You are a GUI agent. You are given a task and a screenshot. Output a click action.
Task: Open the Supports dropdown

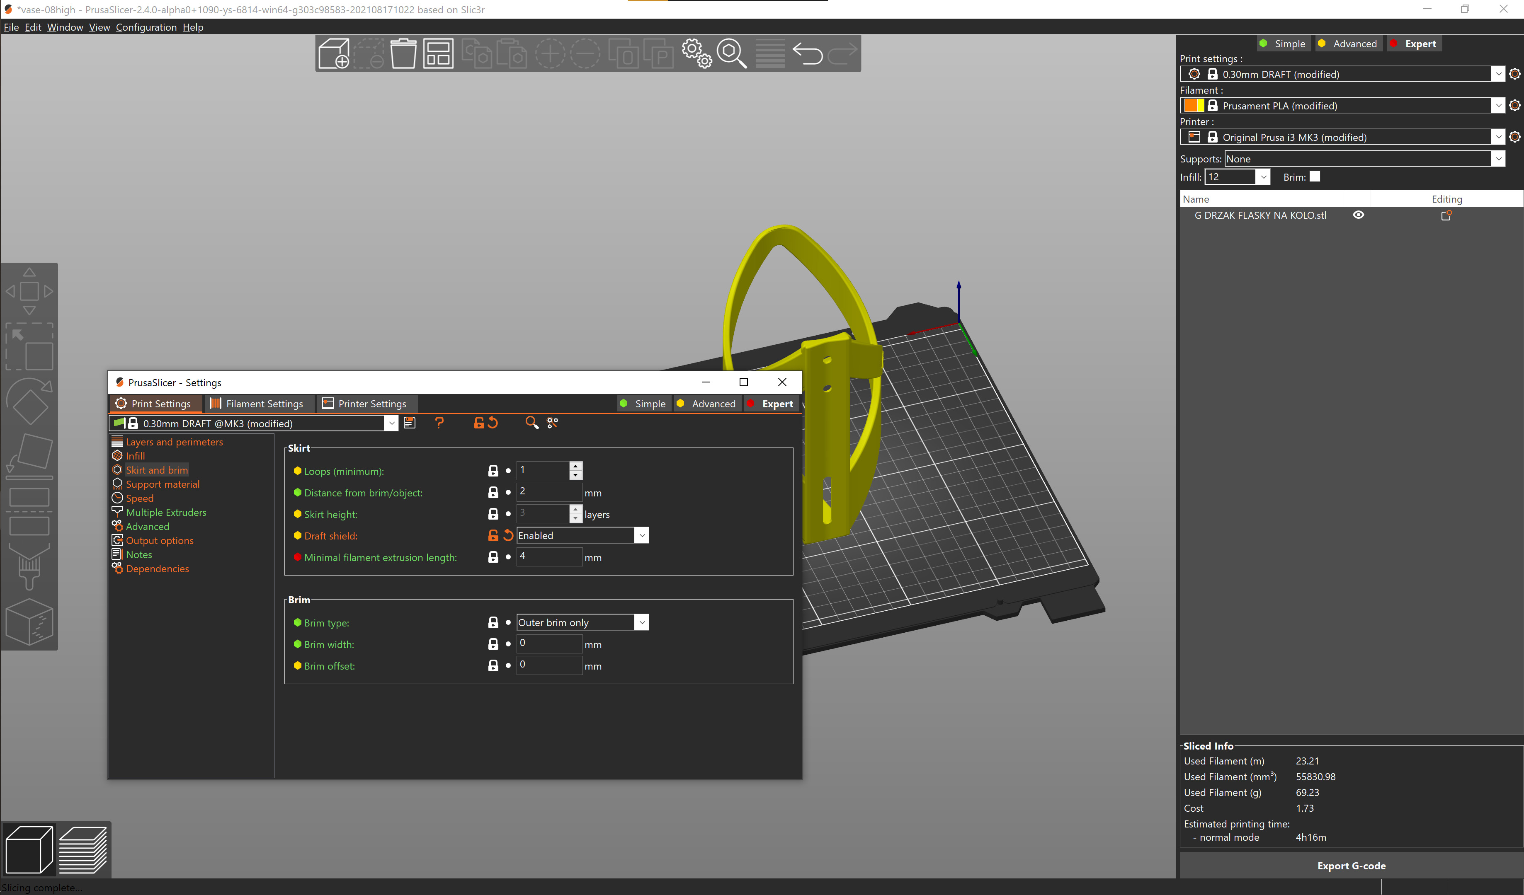(x=1497, y=159)
